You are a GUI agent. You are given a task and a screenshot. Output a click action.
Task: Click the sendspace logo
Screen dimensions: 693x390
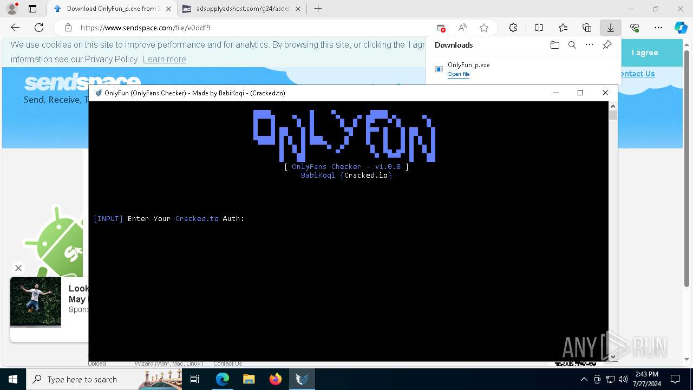82,82
